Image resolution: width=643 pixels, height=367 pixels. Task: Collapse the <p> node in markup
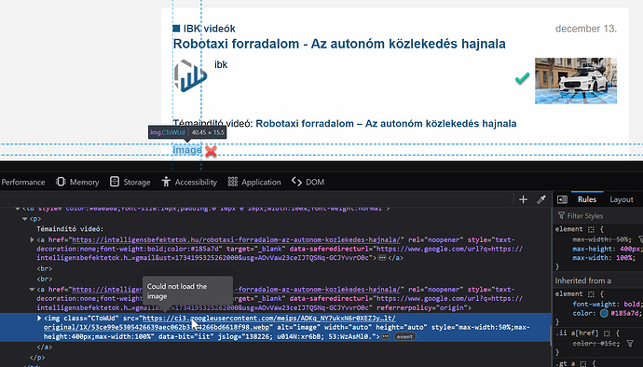click(24, 219)
